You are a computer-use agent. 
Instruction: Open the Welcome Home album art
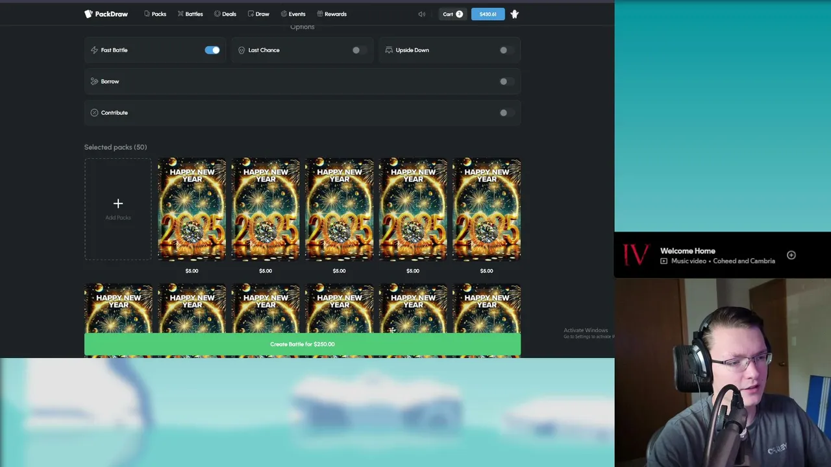tap(636, 255)
